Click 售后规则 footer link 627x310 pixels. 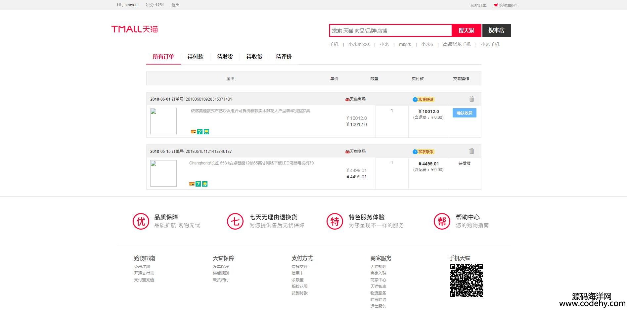[221, 273]
